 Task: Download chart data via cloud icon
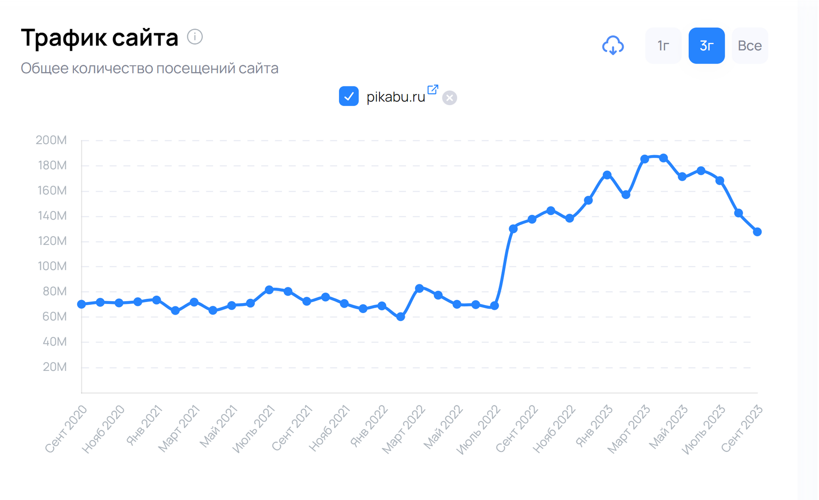coord(613,46)
